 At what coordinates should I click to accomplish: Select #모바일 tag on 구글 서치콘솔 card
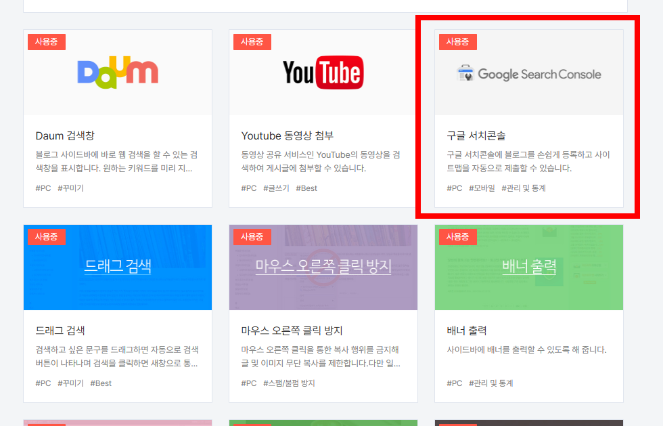coord(482,188)
